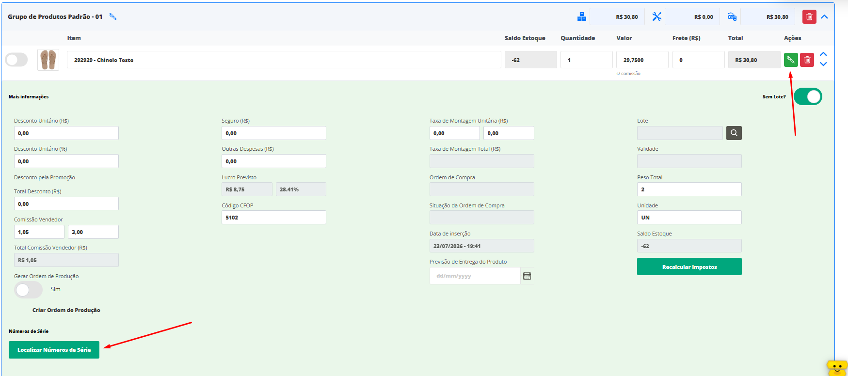Click the Comissão Vendedor percent field showing 3,00
Image resolution: width=848 pixels, height=376 pixels.
[x=93, y=232]
